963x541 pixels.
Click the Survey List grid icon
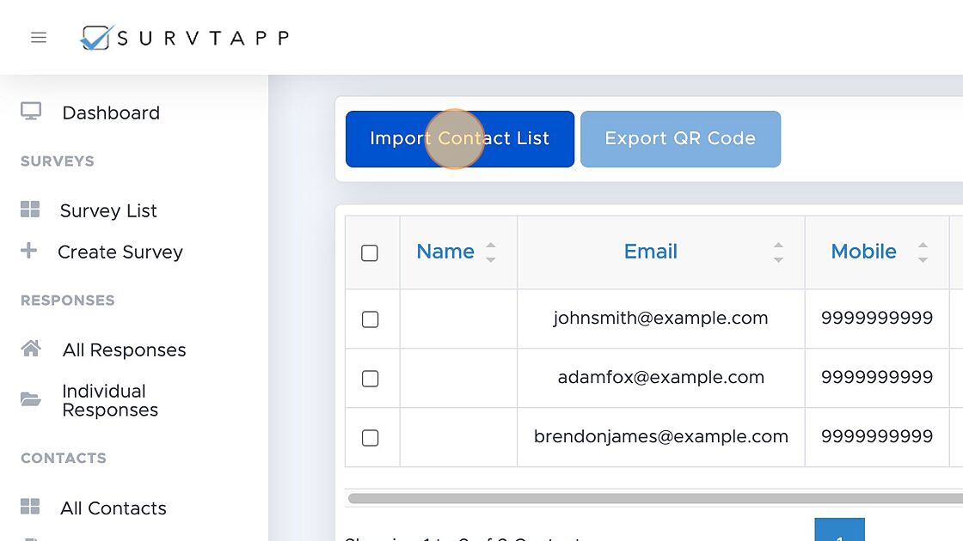coord(30,210)
